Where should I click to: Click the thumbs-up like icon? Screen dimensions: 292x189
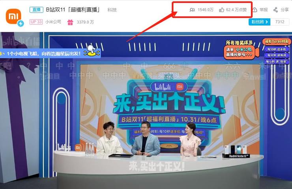[x=222, y=10]
